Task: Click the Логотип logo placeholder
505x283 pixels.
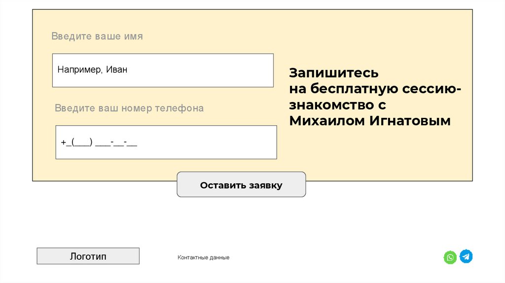Action: tap(88, 256)
